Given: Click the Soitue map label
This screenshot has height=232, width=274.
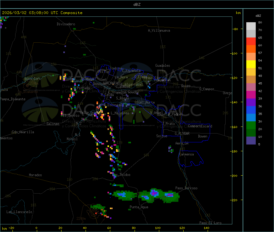Looking at the screenshot, I should pos(162,136).
